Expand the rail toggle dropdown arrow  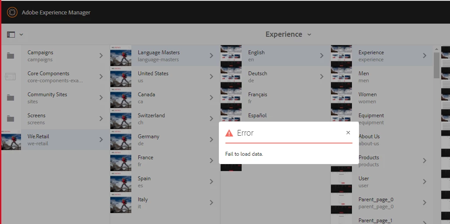coord(21,35)
